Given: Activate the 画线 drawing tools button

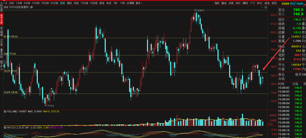Looking at the screenshot, I should tap(245, 3).
